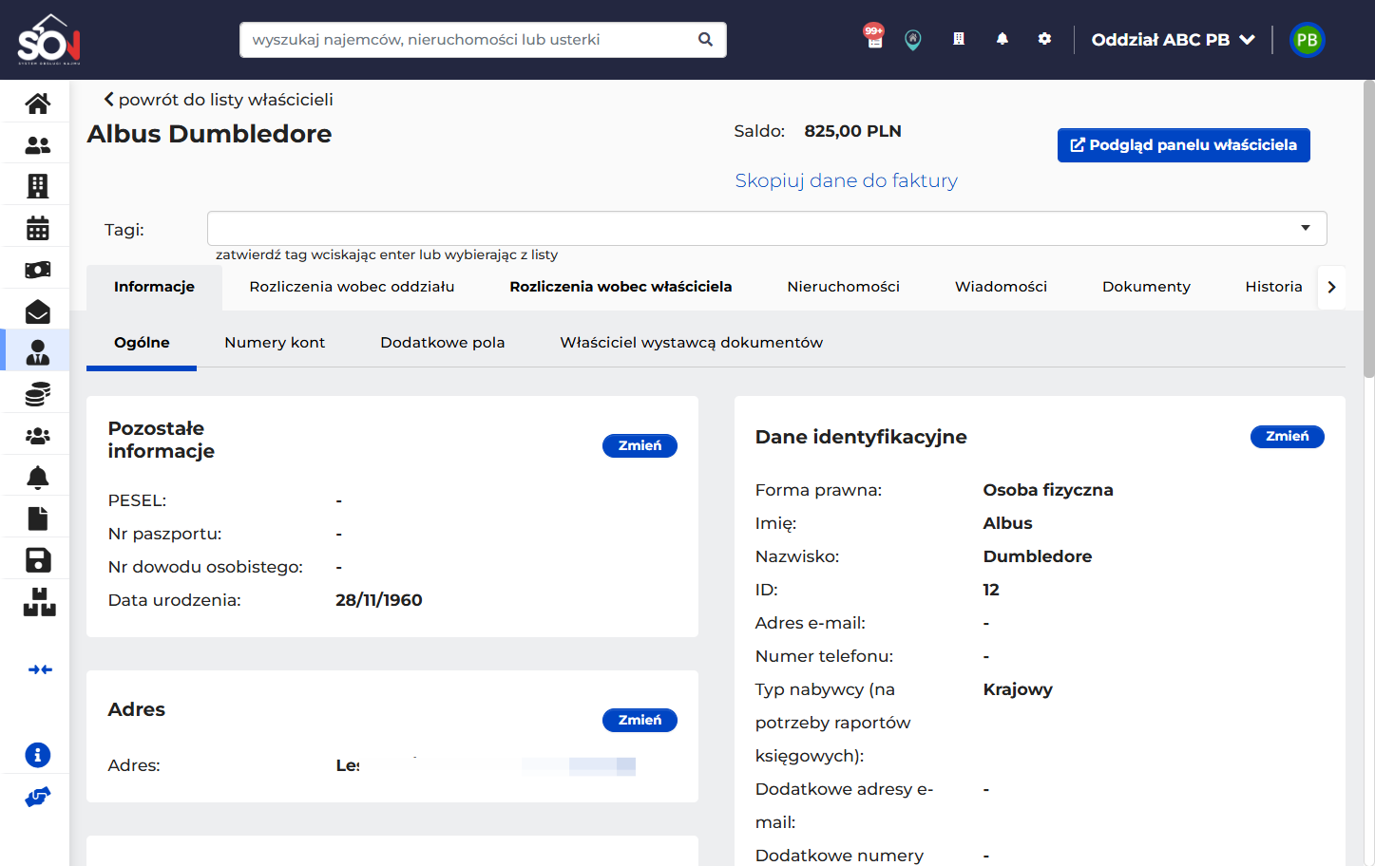Open the floppy disk sidebar icon
The image size is (1375, 866).
37,560
